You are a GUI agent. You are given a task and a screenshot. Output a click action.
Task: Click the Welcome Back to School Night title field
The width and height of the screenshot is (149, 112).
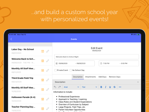pos(97,57)
